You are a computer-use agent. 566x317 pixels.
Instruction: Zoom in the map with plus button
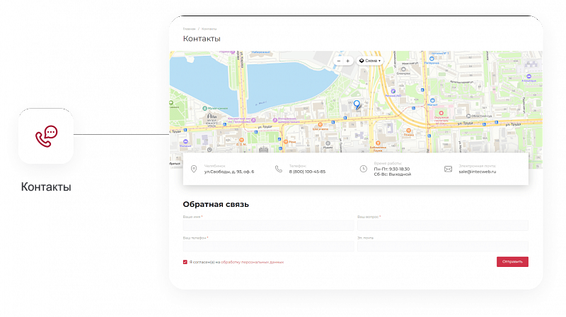tap(347, 61)
